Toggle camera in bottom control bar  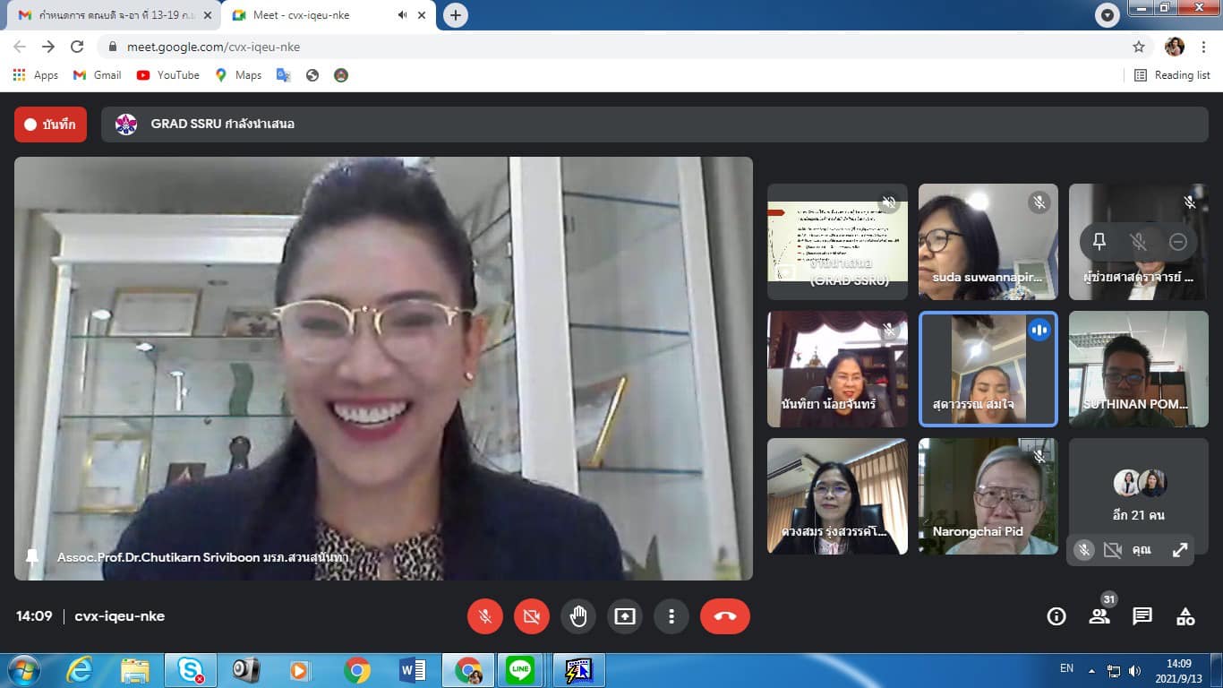[532, 616]
